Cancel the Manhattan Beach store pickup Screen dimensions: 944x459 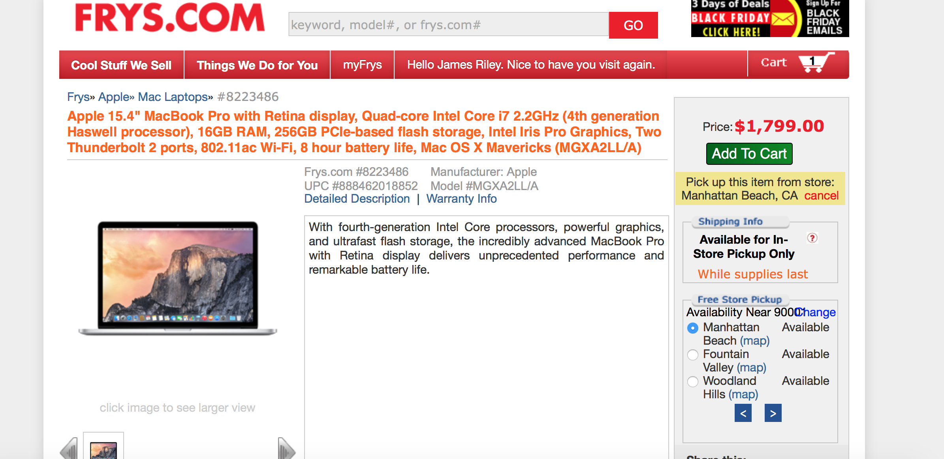click(821, 196)
